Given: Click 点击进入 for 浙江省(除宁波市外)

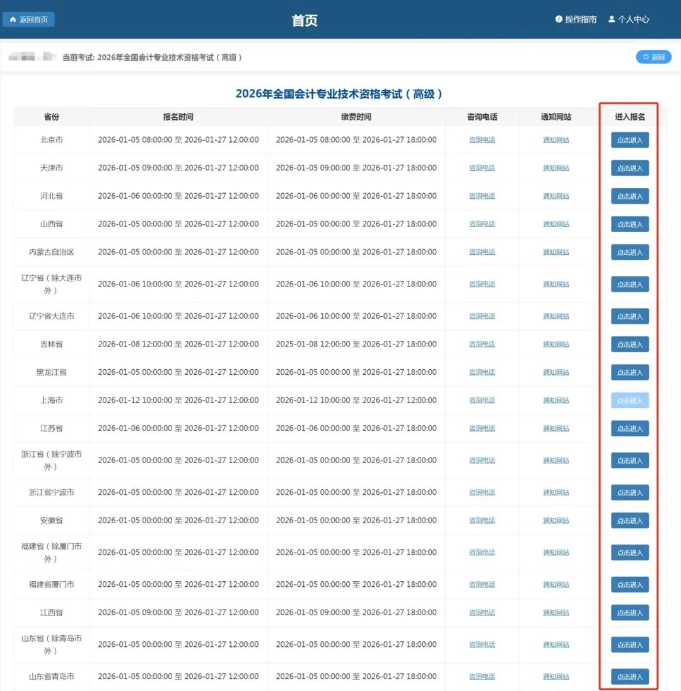Looking at the screenshot, I should [x=629, y=461].
